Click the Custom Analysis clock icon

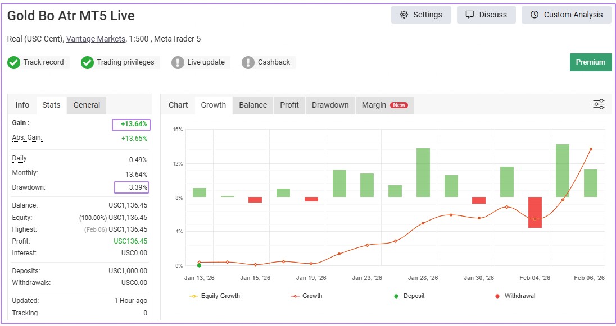tap(534, 15)
